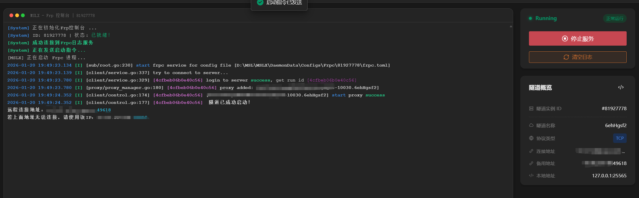This screenshot has width=639, height=198.
Task: Click the 清空日志 clear log button
Action: (578, 57)
